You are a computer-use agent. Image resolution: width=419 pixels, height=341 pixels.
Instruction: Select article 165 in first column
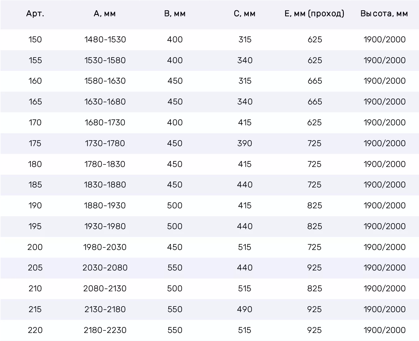pyautogui.click(x=35, y=102)
